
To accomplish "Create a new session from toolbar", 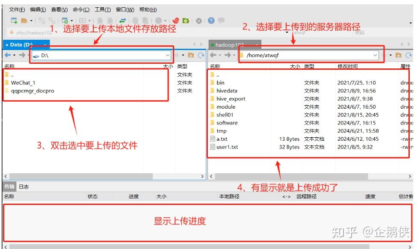I will (x=14, y=21).
